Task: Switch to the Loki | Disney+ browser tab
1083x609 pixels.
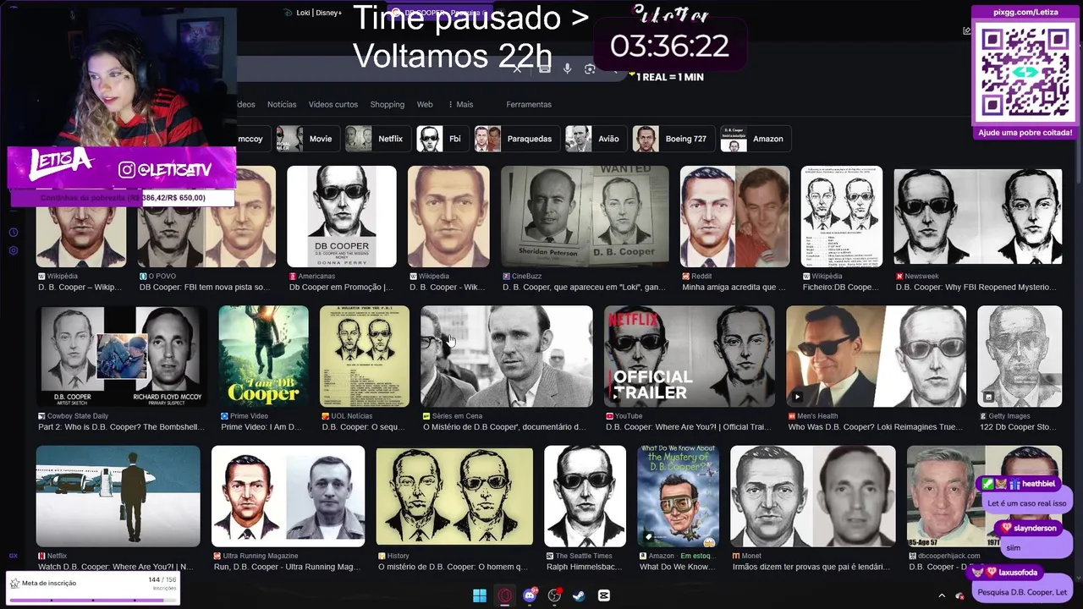Action: pos(313,13)
